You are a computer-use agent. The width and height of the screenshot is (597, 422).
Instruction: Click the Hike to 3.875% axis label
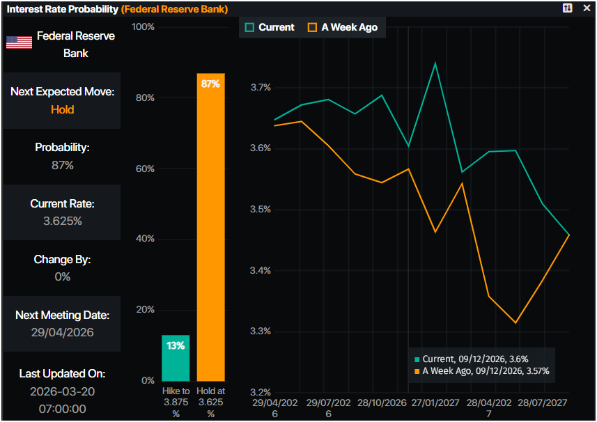click(176, 403)
